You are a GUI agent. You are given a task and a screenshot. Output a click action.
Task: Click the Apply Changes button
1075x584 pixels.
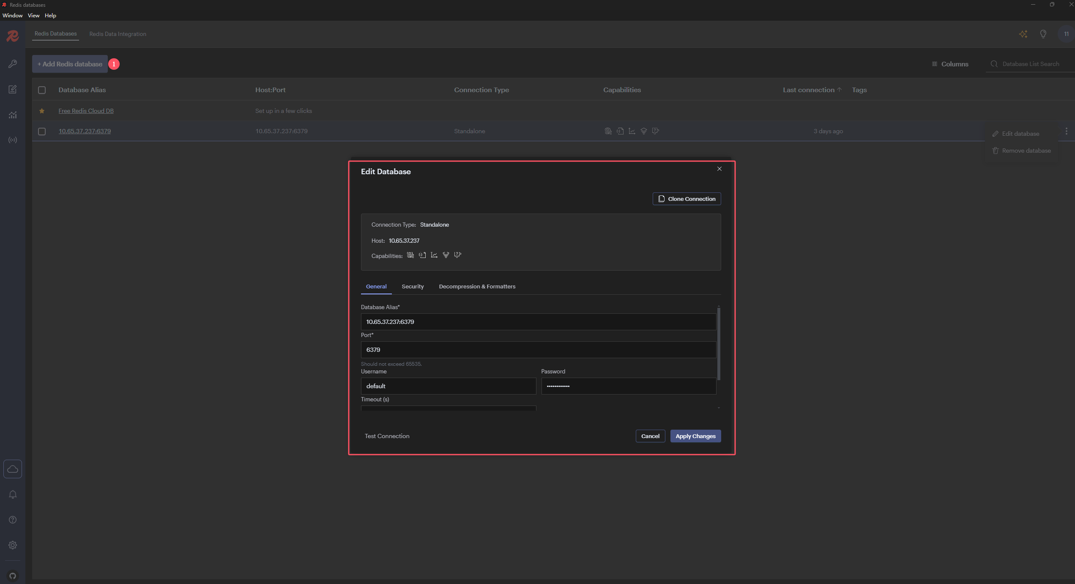point(695,436)
